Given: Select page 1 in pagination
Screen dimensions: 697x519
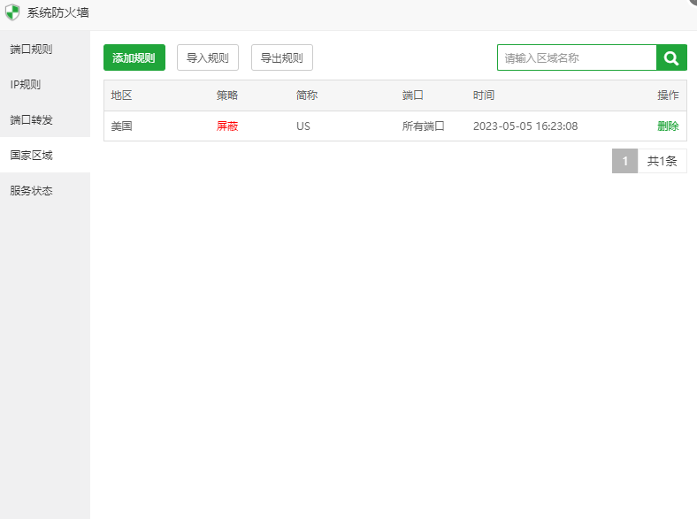Looking at the screenshot, I should pos(624,161).
